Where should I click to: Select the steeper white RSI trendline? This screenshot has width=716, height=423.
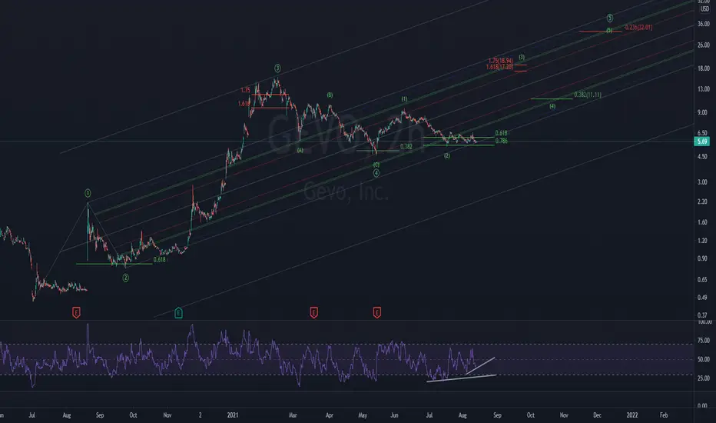tap(480, 366)
